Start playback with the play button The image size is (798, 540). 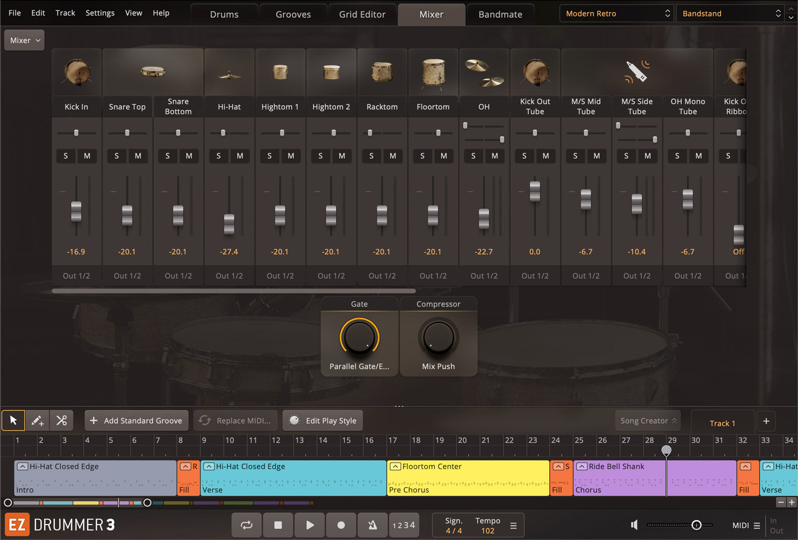310,525
